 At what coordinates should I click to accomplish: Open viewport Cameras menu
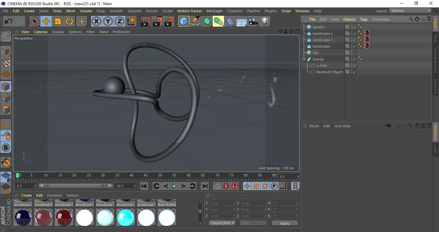40,32
